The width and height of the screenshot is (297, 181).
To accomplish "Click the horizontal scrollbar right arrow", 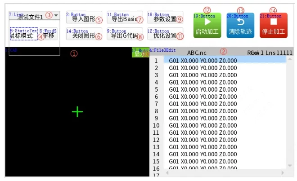I will point(283,172).
